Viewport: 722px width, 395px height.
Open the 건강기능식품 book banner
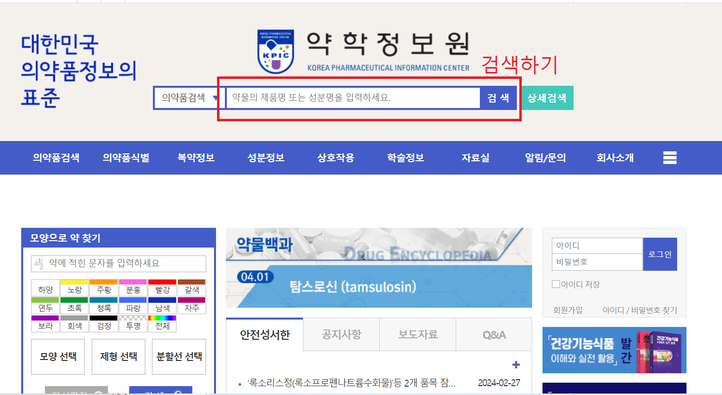[x=614, y=350]
